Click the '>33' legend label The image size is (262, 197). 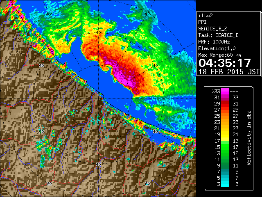coord(216,91)
